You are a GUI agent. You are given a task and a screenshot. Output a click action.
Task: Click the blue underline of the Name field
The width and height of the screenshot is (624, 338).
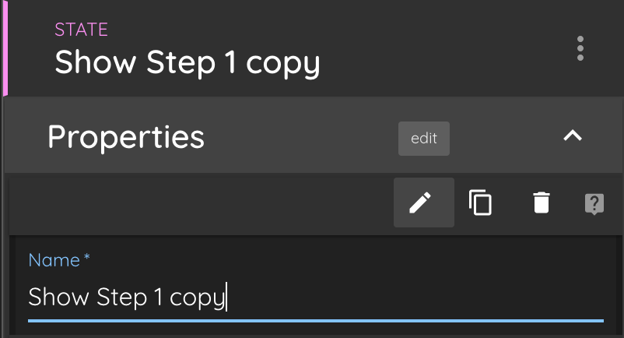coord(316,321)
